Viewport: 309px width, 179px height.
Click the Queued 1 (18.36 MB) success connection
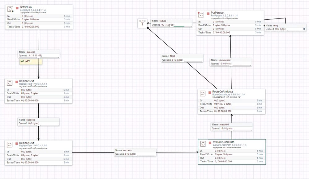[x=39, y=54]
